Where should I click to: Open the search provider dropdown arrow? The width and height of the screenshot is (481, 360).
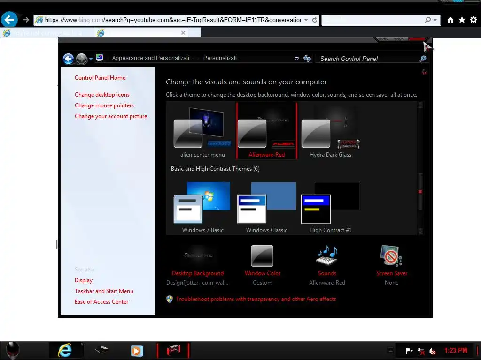click(x=435, y=20)
